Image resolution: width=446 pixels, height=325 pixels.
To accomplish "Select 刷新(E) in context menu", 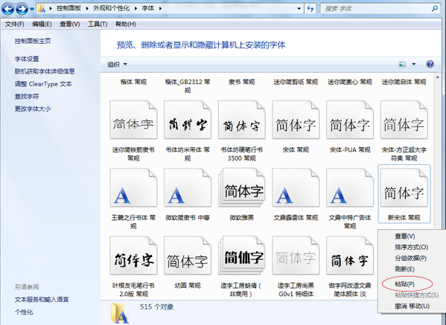I will [x=405, y=269].
